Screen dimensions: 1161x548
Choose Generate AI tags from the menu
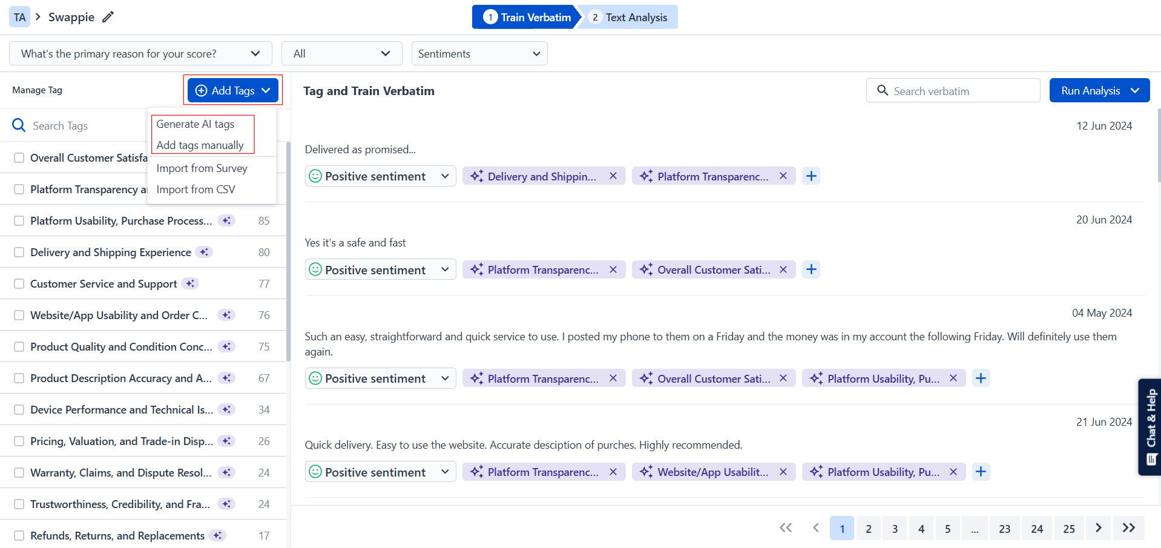pos(196,124)
